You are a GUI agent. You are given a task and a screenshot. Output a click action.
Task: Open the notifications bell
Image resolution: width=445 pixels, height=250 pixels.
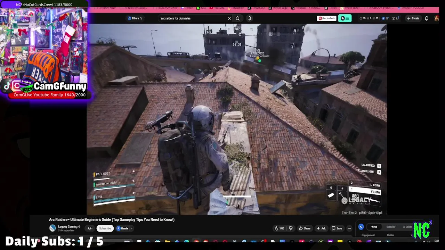click(427, 18)
